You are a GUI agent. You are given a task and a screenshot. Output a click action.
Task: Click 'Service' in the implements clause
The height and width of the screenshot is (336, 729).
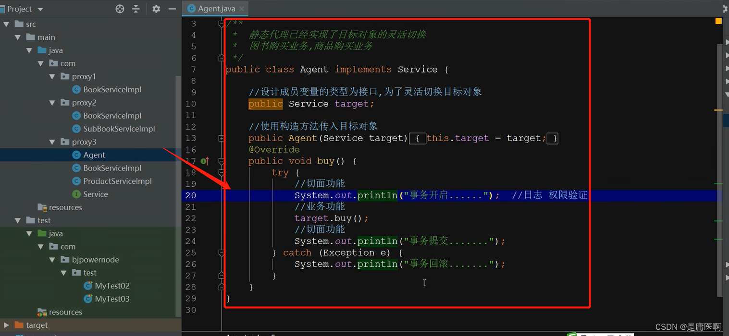click(418, 70)
